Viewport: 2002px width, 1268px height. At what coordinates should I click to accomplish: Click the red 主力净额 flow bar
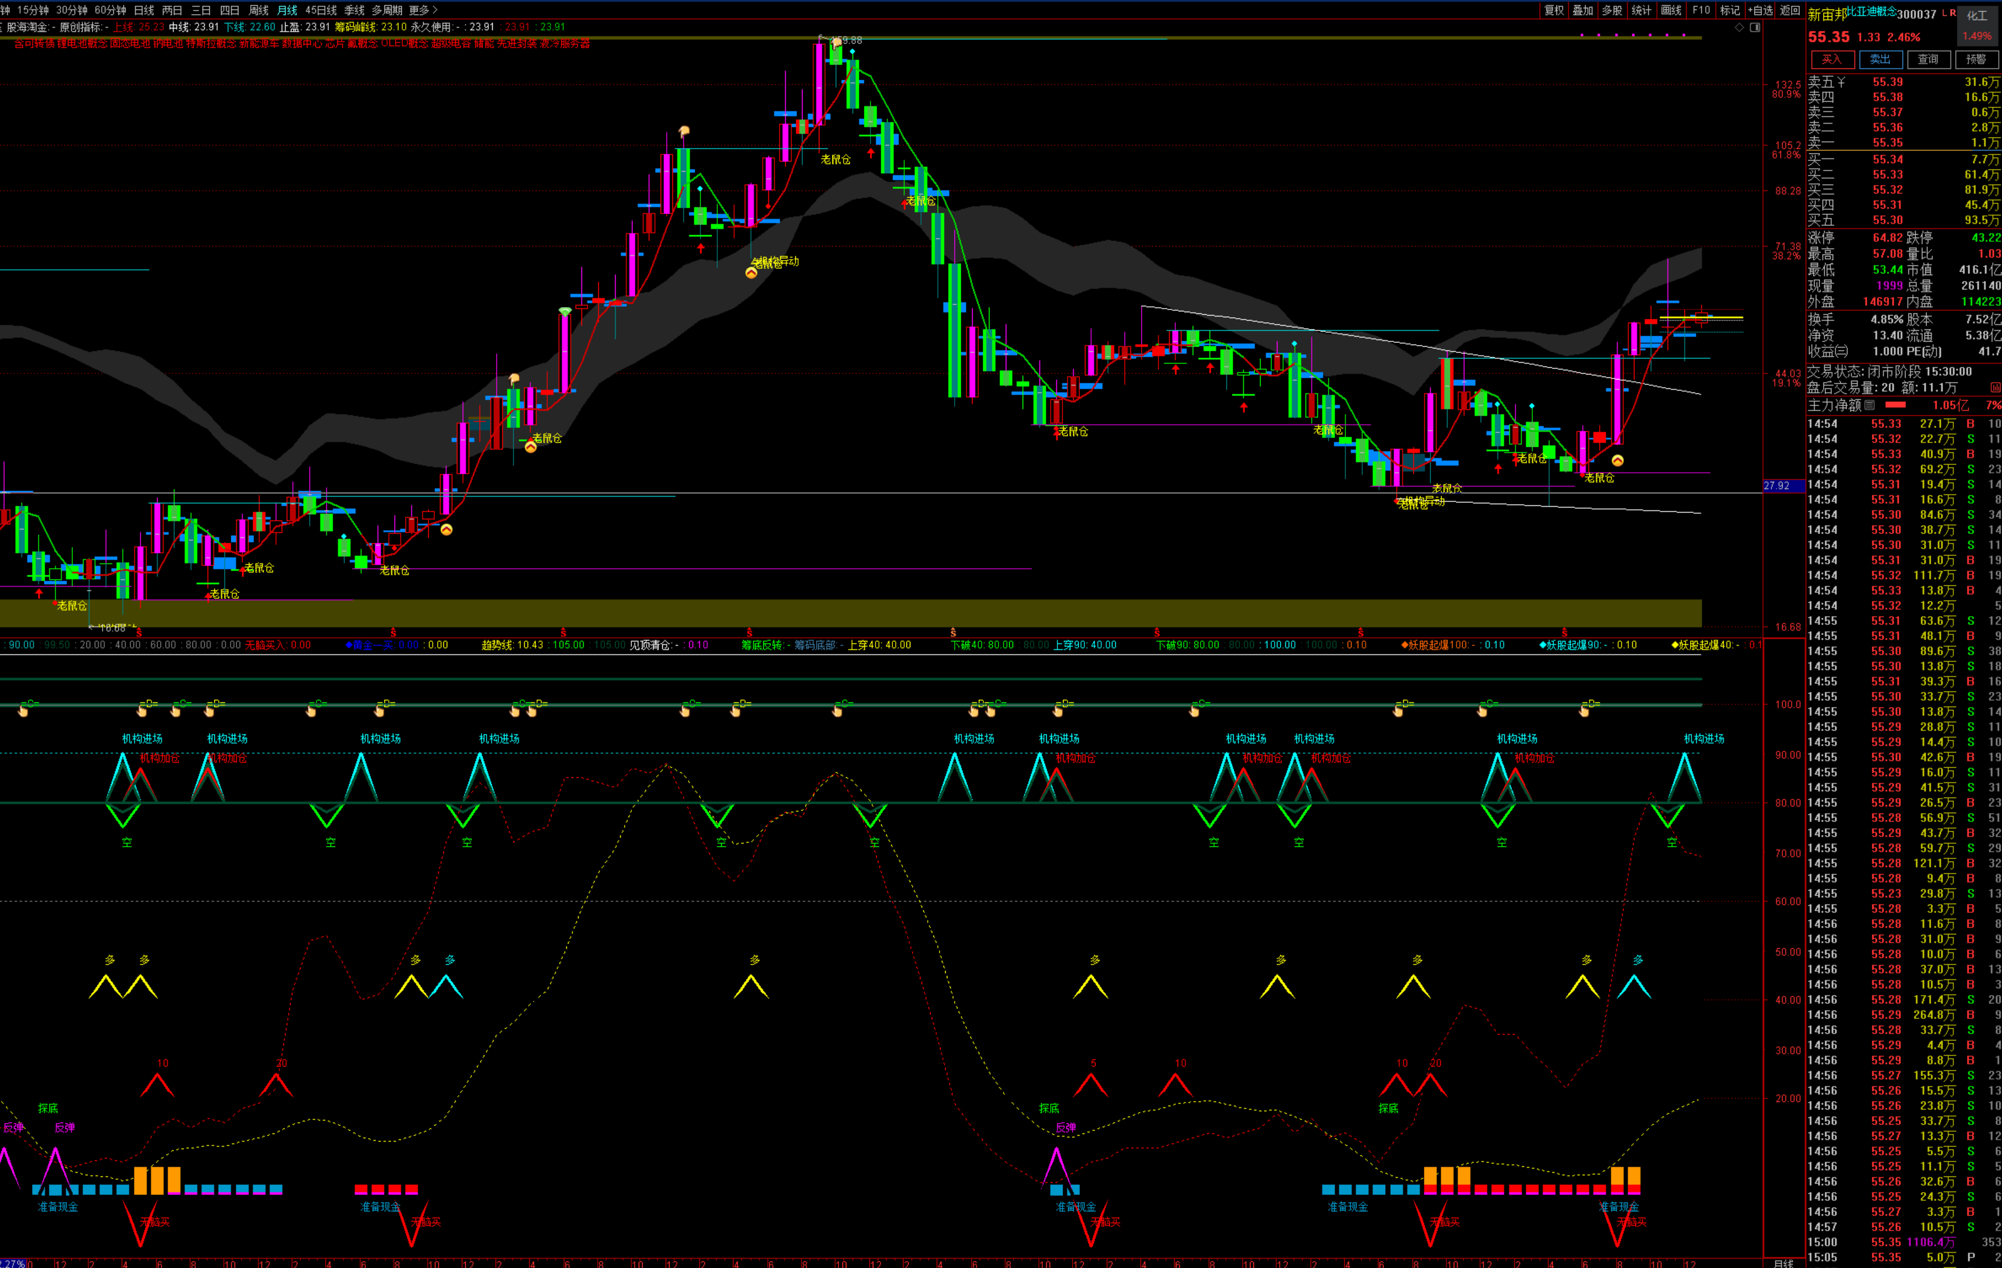[x=1896, y=405]
